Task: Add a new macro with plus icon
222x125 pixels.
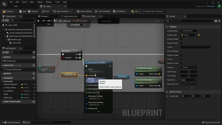Action: [x=34, y=74]
